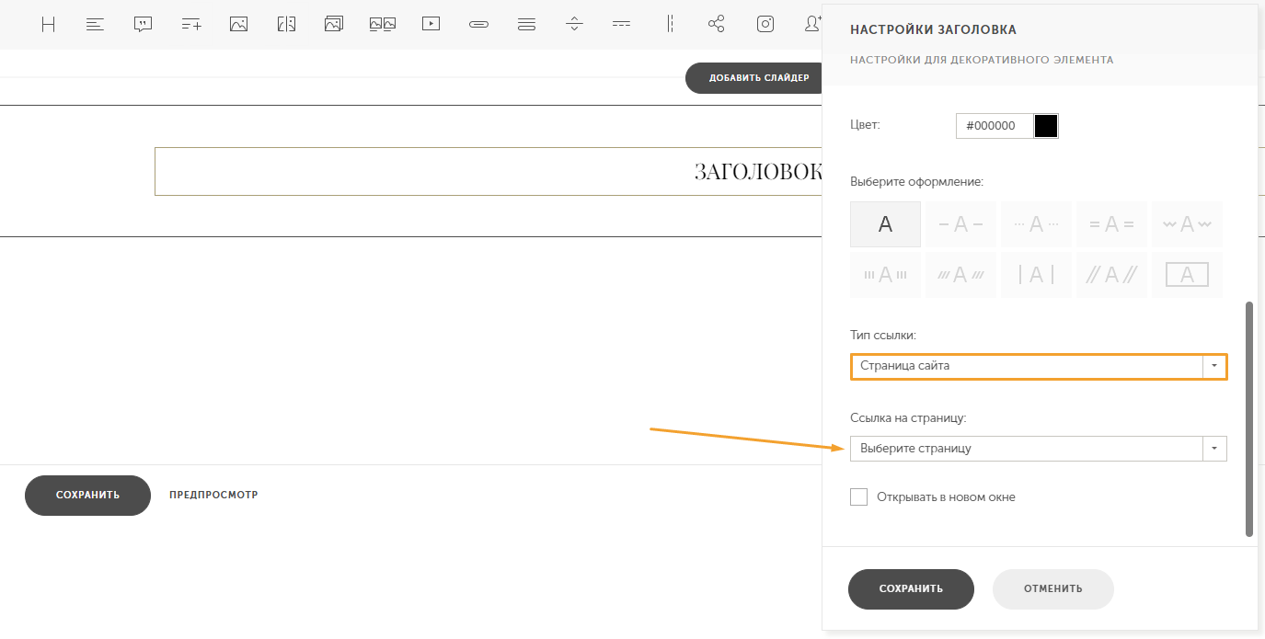Select A with slanted hatch decoration
The height and width of the screenshot is (639, 1265).
pos(960,275)
